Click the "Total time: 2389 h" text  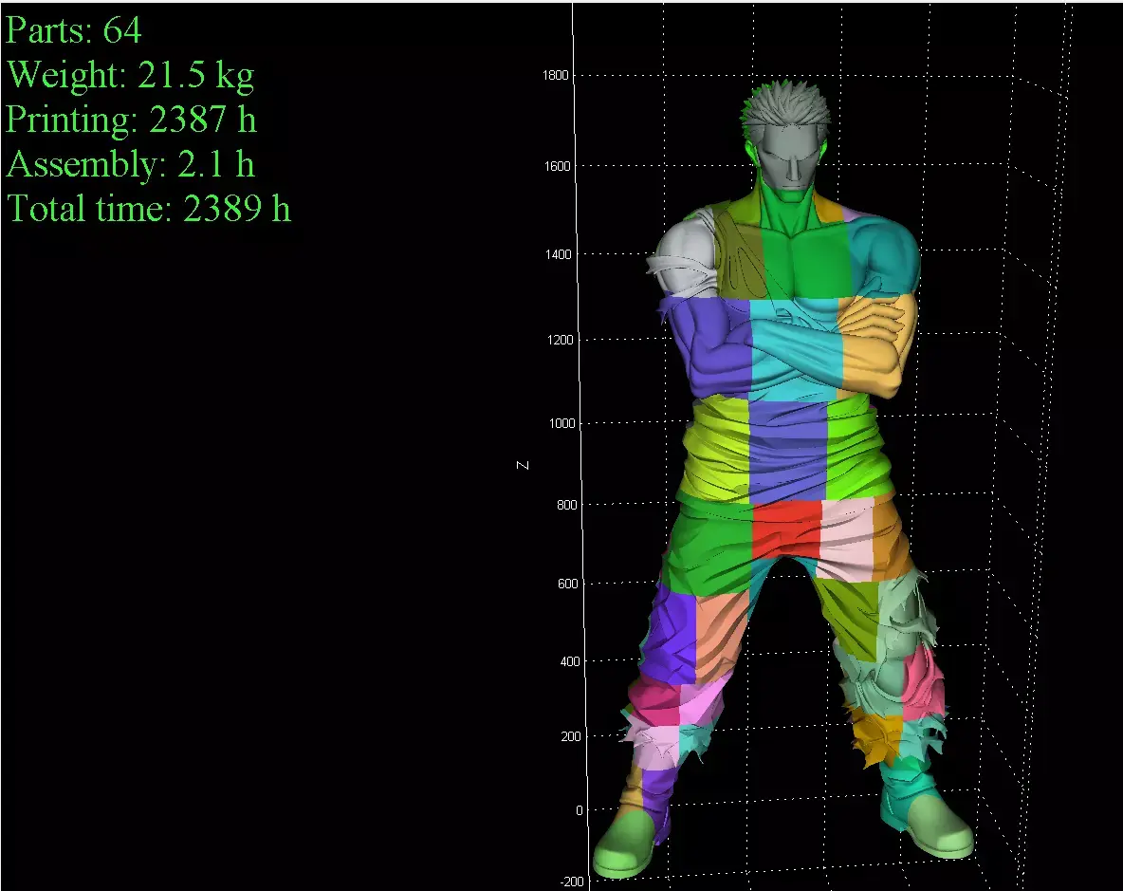click(x=149, y=209)
